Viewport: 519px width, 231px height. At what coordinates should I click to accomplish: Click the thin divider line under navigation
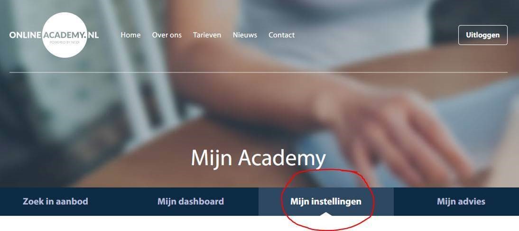pos(259,72)
